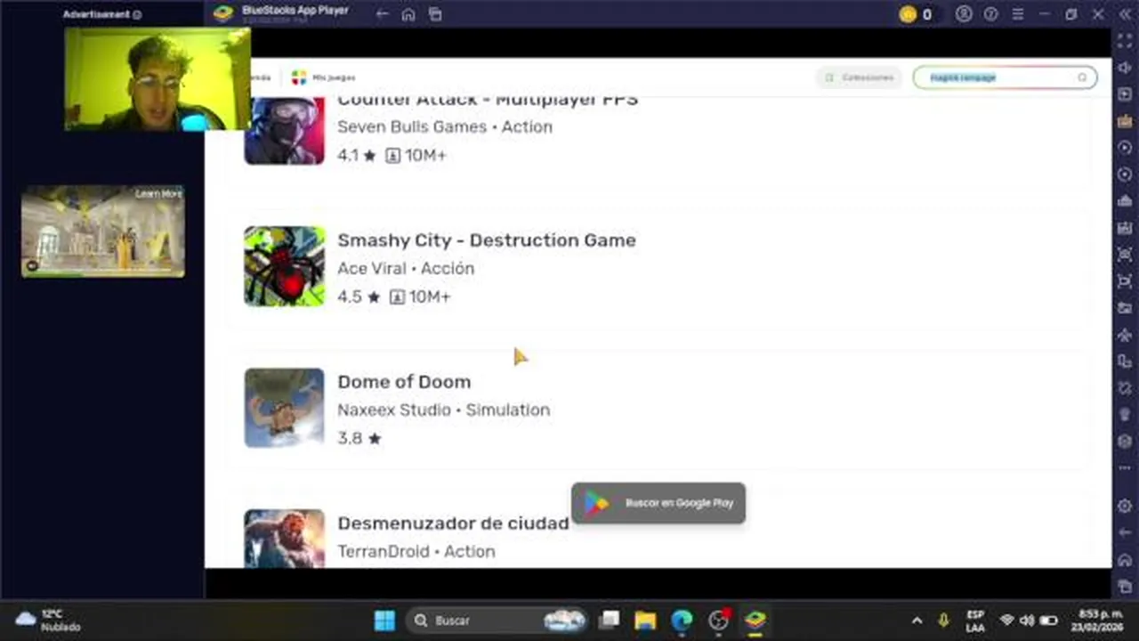Image resolution: width=1139 pixels, height=641 pixels.
Task: Open the orange toolbox icon in sidebar
Action: tap(1125, 121)
